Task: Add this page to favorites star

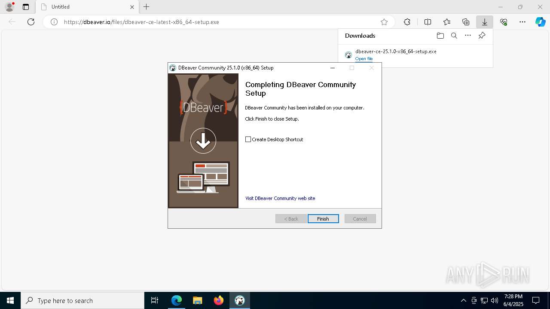Action: coord(384,22)
